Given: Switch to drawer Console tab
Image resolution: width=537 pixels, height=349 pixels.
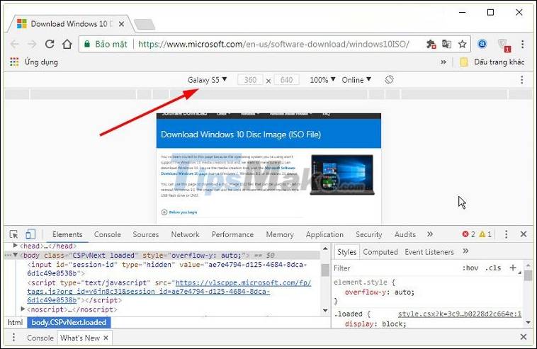Looking at the screenshot, I should (40, 338).
